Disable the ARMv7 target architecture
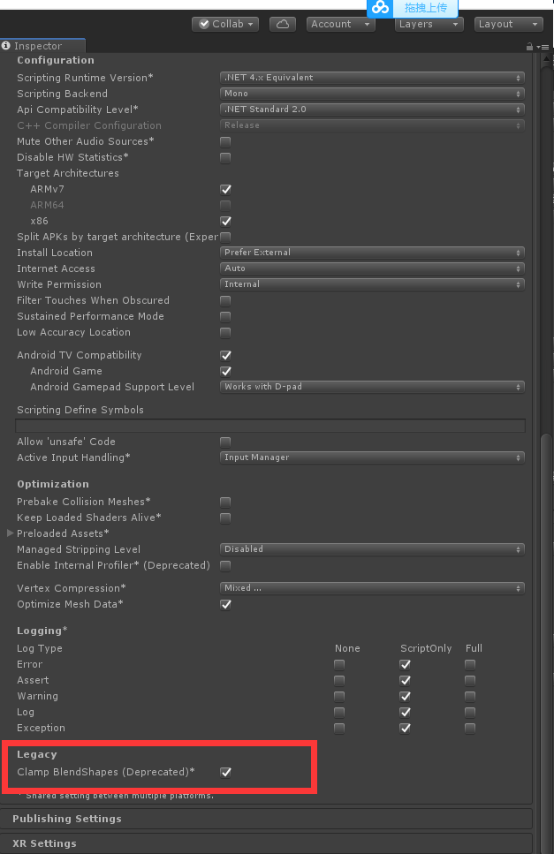Screen dimensions: 554x854 click(x=225, y=189)
